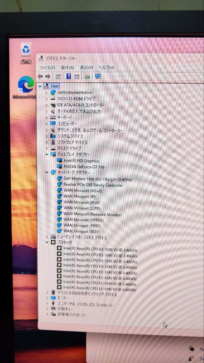Expand the 記憶域コントローラー node
Screen dimensions: 204x363
coord(47,314)
